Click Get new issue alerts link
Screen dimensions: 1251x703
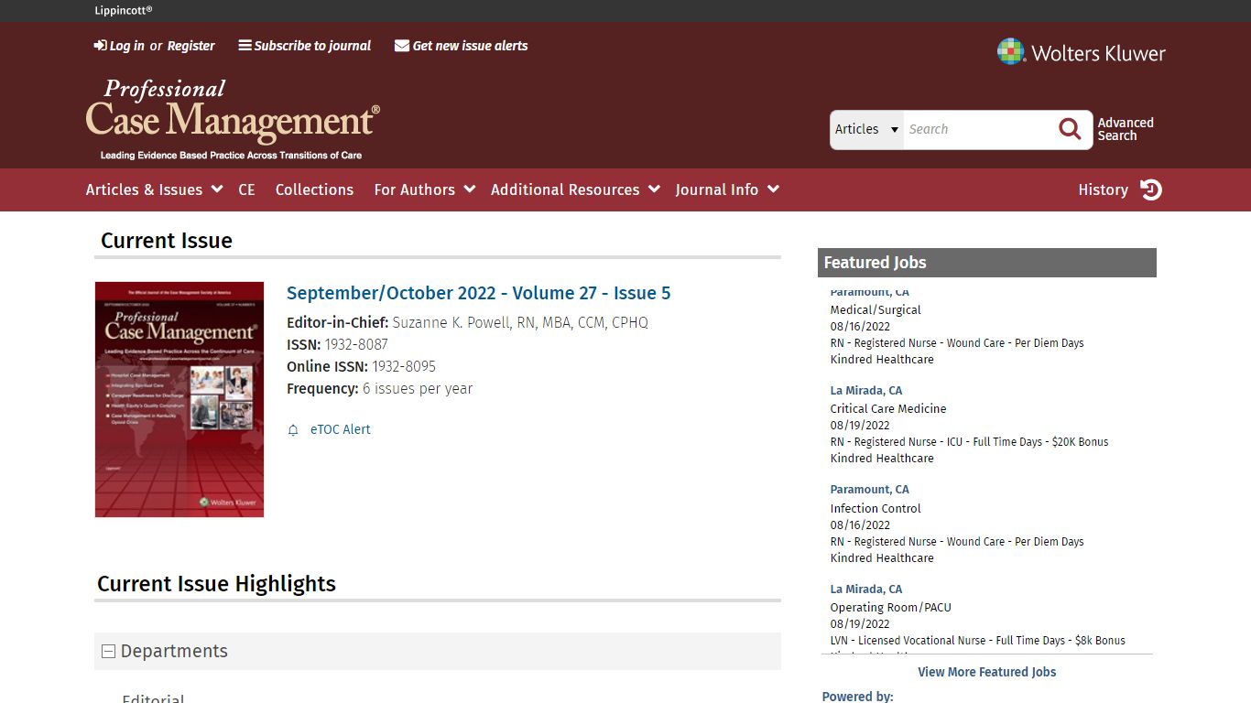pos(470,46)
